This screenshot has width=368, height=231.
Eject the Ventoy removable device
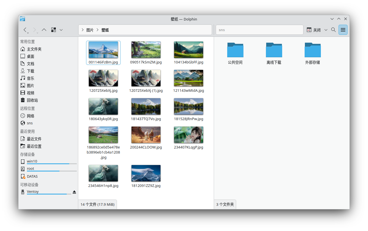pos(74,192)
